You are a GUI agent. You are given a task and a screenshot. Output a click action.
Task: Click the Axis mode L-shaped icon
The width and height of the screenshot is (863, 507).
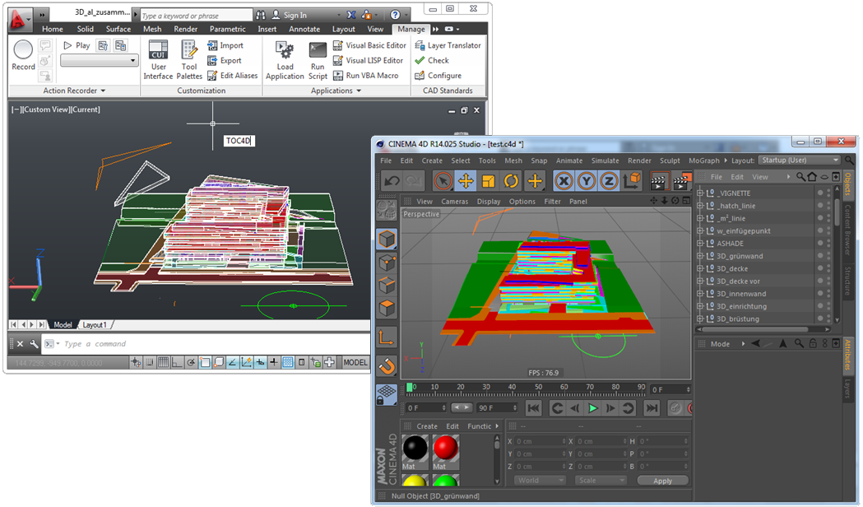(387, 337)
